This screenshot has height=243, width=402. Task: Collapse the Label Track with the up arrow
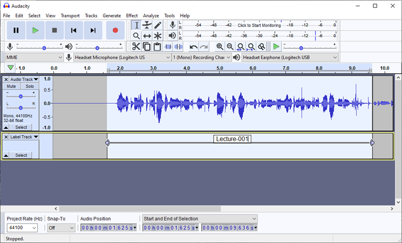point(6,155)
